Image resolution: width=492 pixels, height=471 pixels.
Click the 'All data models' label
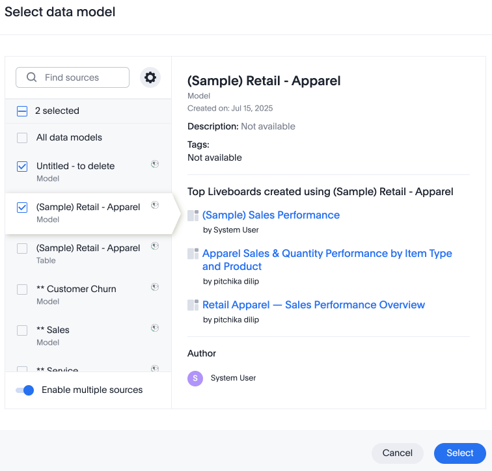click(x=69, y=137)
